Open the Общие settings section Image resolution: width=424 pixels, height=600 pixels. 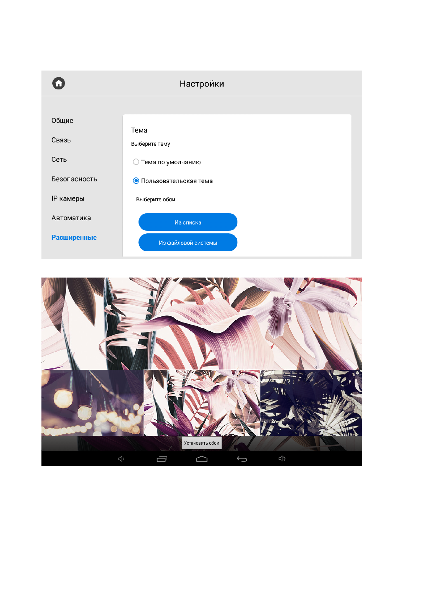tap(62, 121)
